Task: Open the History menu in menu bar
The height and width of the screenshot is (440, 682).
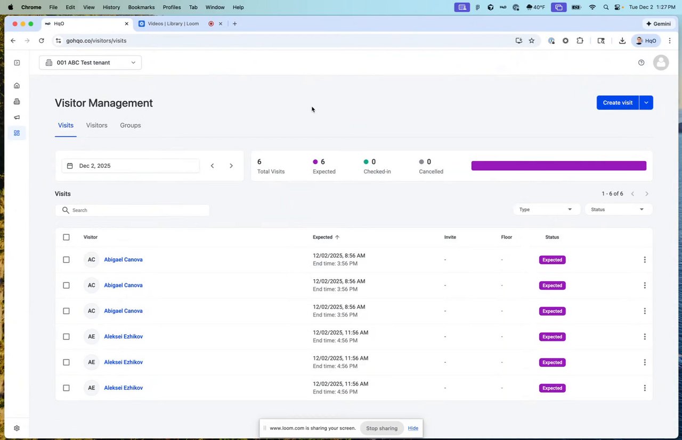Action: click(111, 7)
